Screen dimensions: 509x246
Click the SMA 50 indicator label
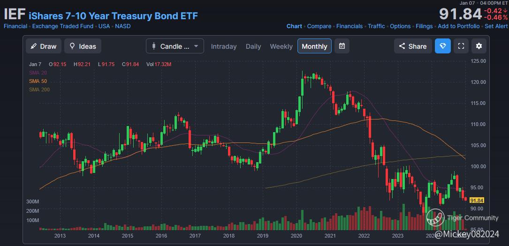(x=38, y=81)
